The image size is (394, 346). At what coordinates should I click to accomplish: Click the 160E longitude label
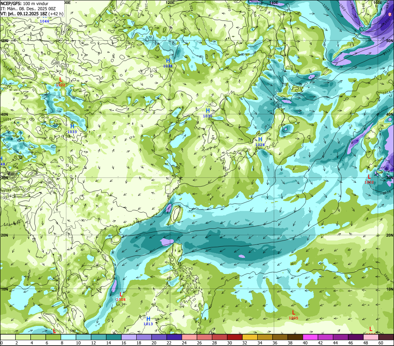click(x=378, y=2)
